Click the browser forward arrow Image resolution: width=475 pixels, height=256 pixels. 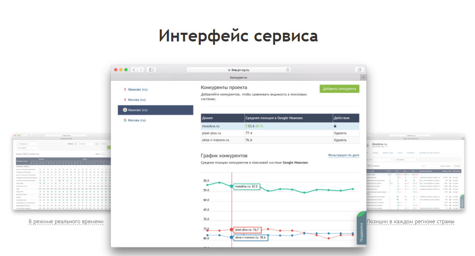tap(141, 70)
